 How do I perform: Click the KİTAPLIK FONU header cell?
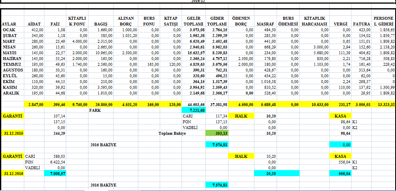(x=77, y=21)
